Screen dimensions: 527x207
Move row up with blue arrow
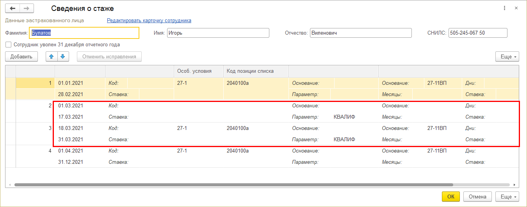click(52, 56)
